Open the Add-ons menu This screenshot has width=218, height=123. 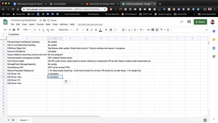tap(64, 24)
